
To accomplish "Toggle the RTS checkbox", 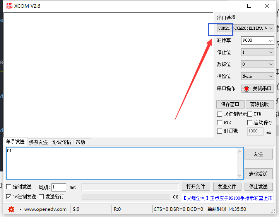I will pyautogui.click(x=219, y=122).
